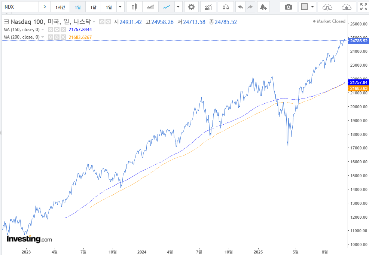Open the compare symbols scale icon

click(x=226, y=7)
